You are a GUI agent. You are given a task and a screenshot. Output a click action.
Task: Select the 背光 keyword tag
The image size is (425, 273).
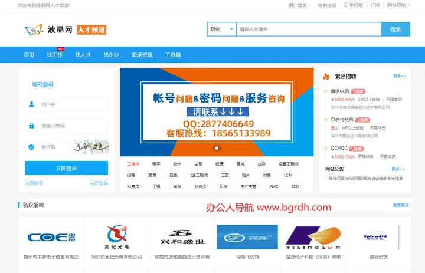240,164
